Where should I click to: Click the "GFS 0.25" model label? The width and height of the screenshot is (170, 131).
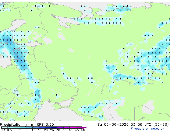(45, 125)
